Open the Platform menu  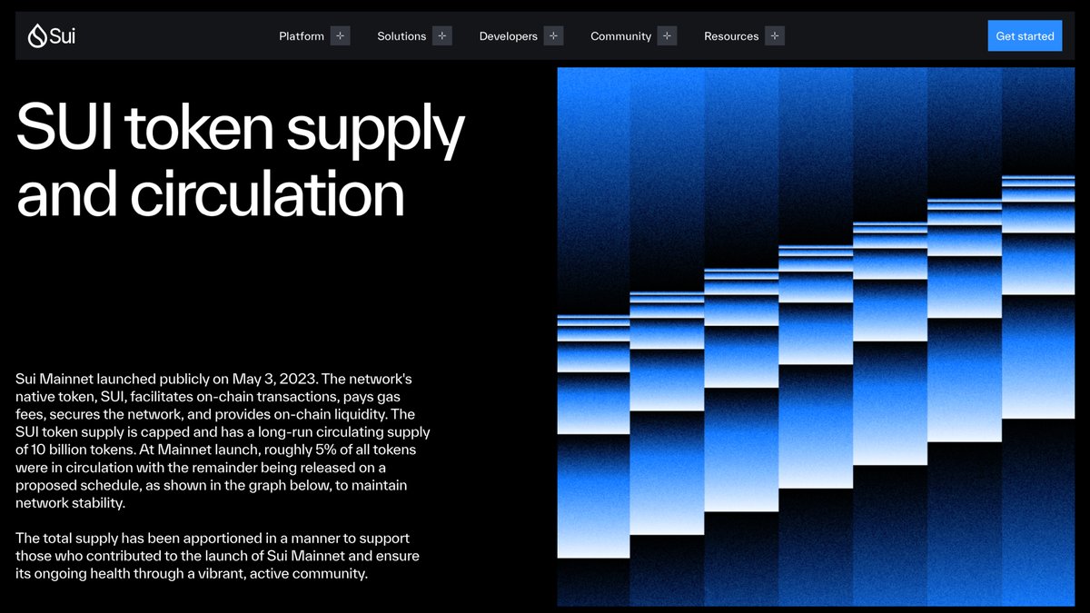(302, 36)
